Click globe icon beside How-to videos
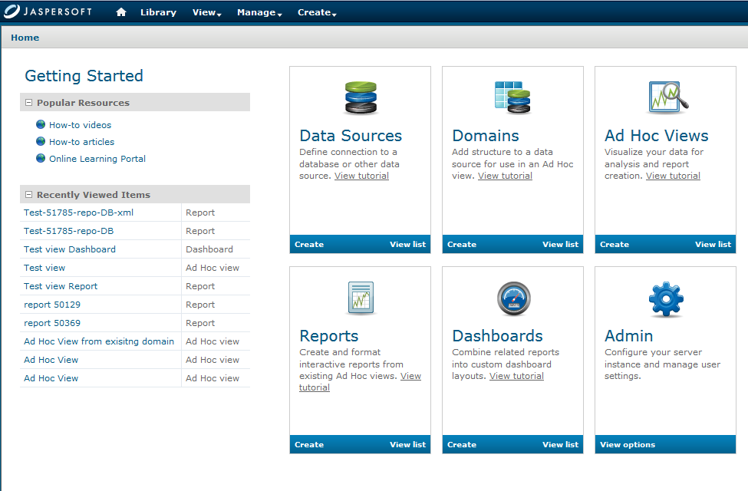 tap(41, 124)
